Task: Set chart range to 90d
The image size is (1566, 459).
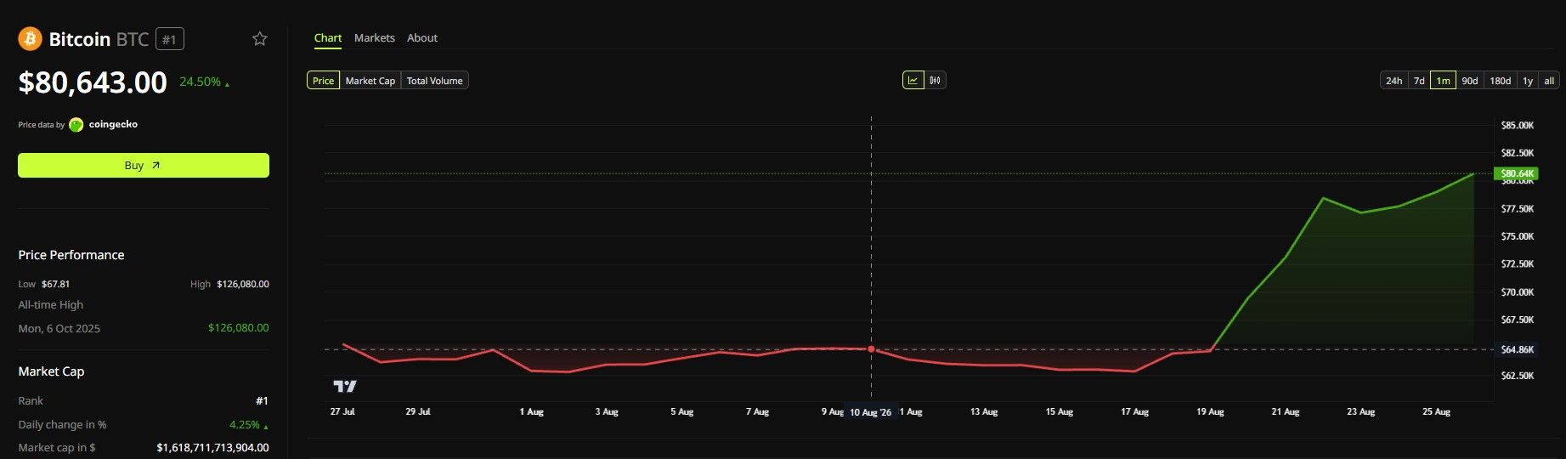Action: [x=1470, y=80]
